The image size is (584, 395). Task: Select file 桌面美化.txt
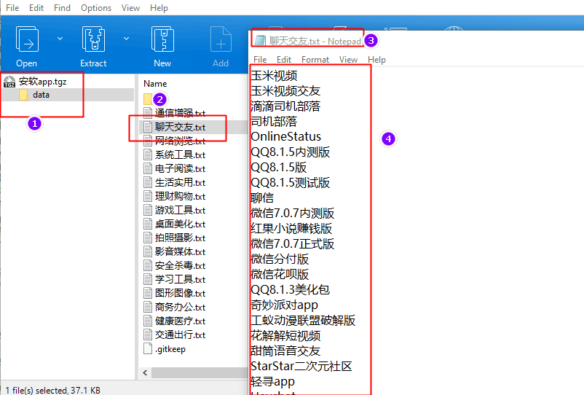(x=180, y=224)
